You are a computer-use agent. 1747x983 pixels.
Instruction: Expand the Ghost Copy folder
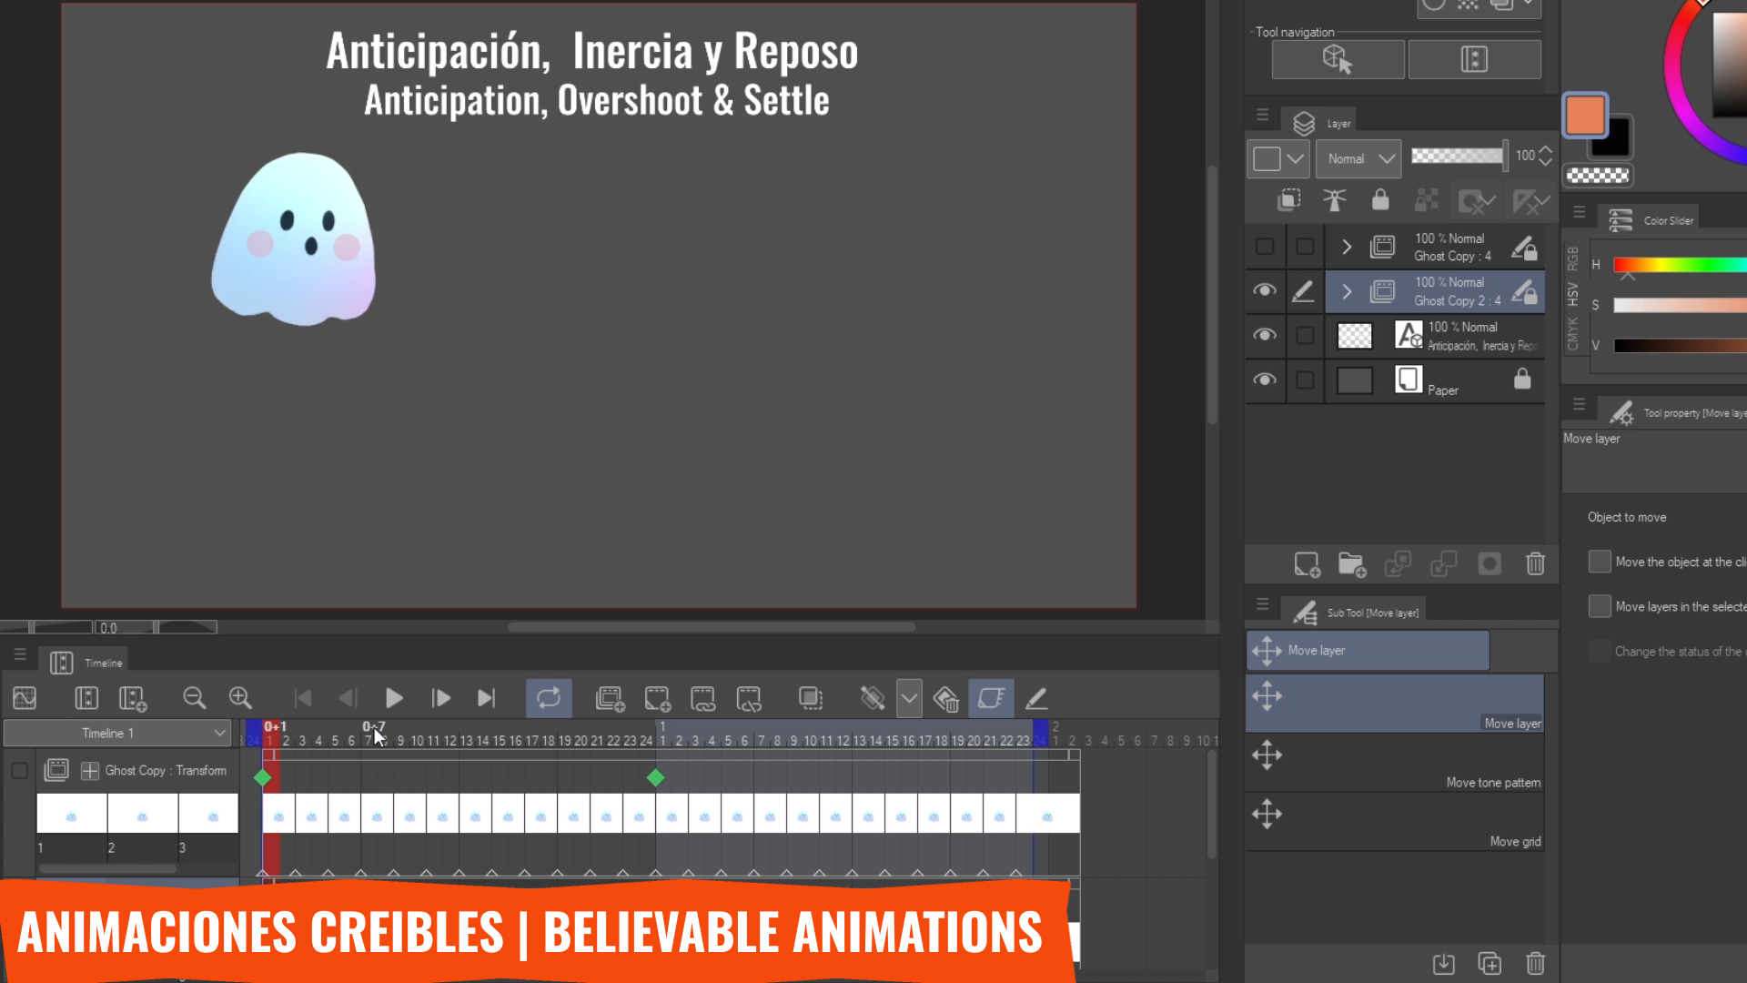click(1347, 247)
